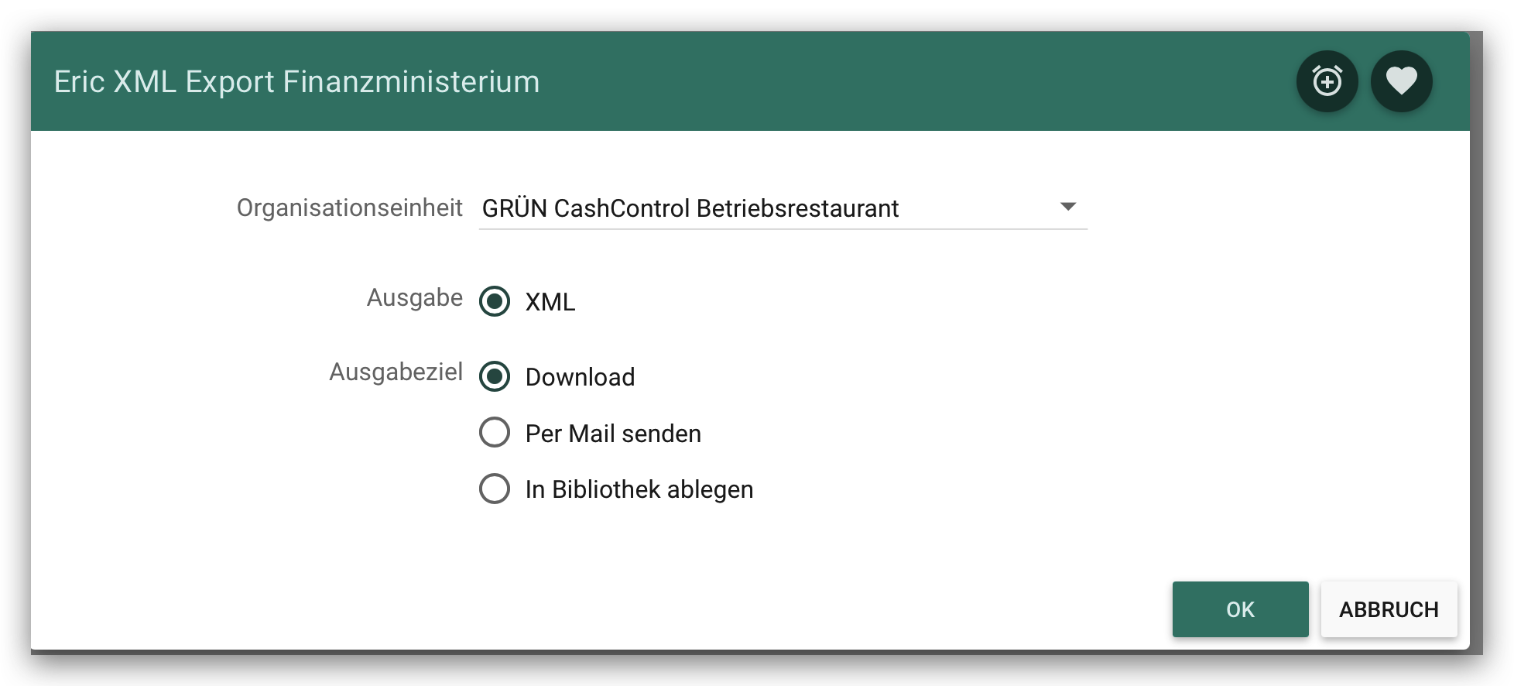Confirm the export with OK
1514x686 pixels.
pos(1240,609)
